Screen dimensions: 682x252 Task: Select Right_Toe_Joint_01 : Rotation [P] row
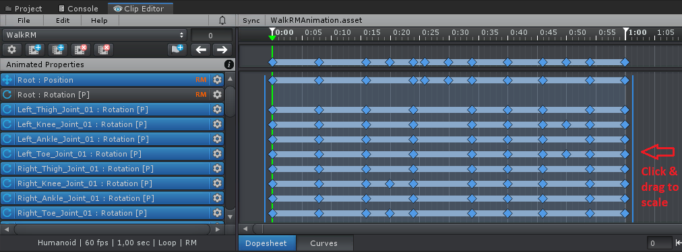click(x=113, y=212)
